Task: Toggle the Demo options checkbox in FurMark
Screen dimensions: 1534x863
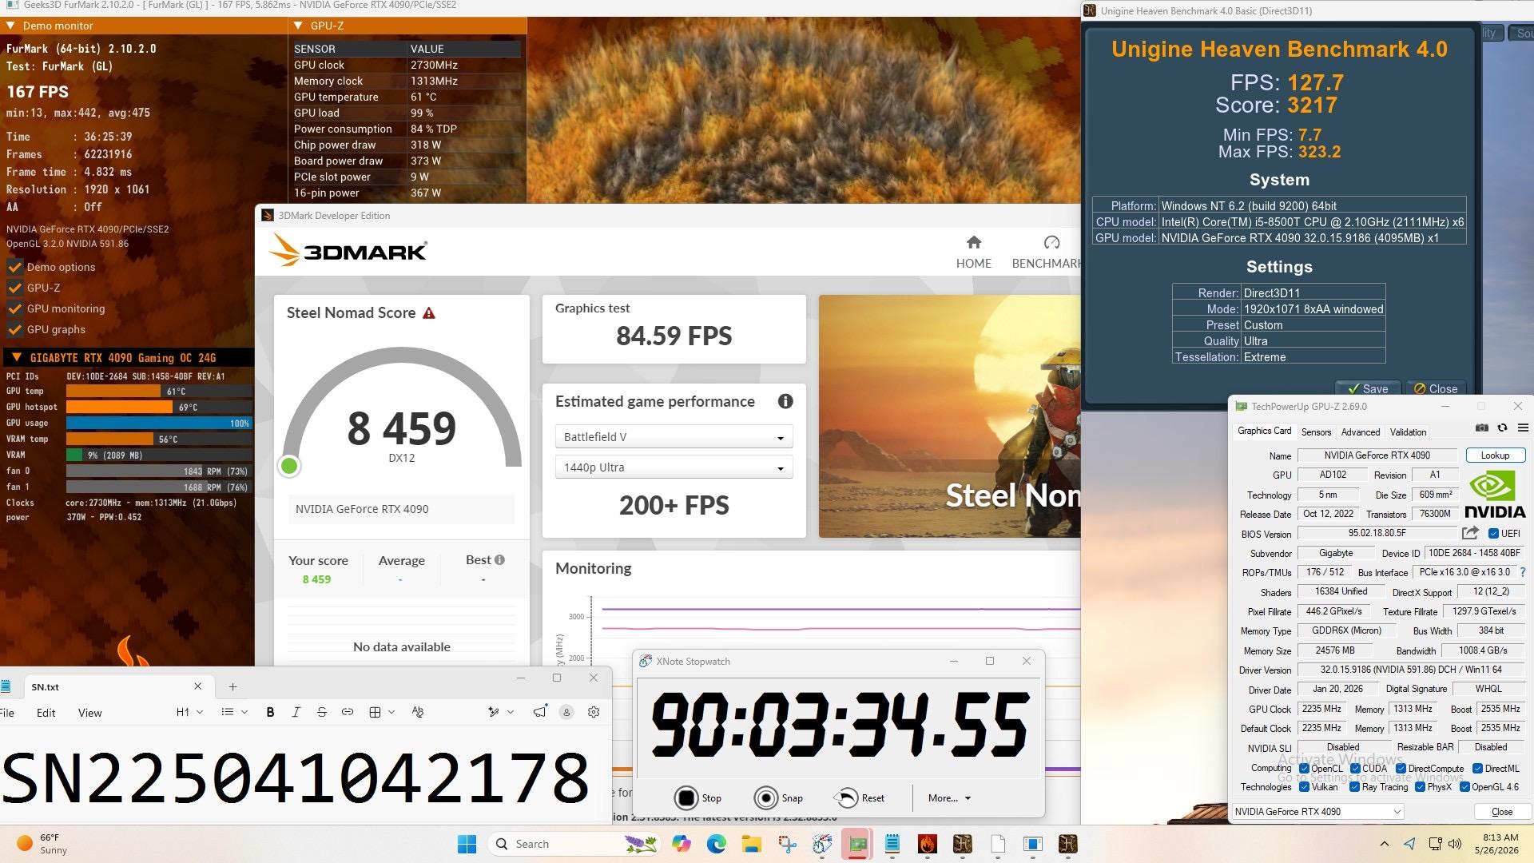Action: pos(14,267)
